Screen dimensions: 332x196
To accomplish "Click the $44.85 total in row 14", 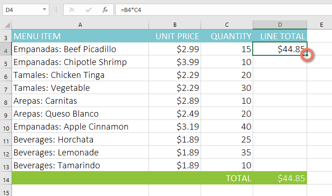I will coord(280,178).
